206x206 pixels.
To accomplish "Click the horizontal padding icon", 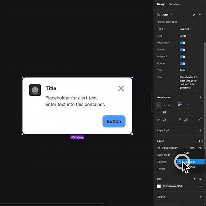I will point(159,120).
